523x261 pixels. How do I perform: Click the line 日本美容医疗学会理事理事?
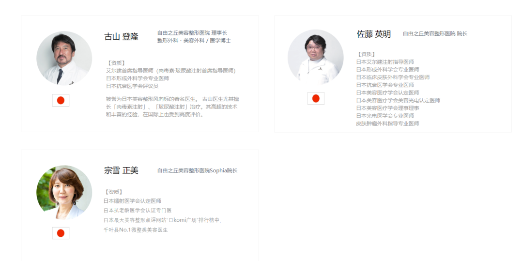pyautogui.click(x=387, y=108)
